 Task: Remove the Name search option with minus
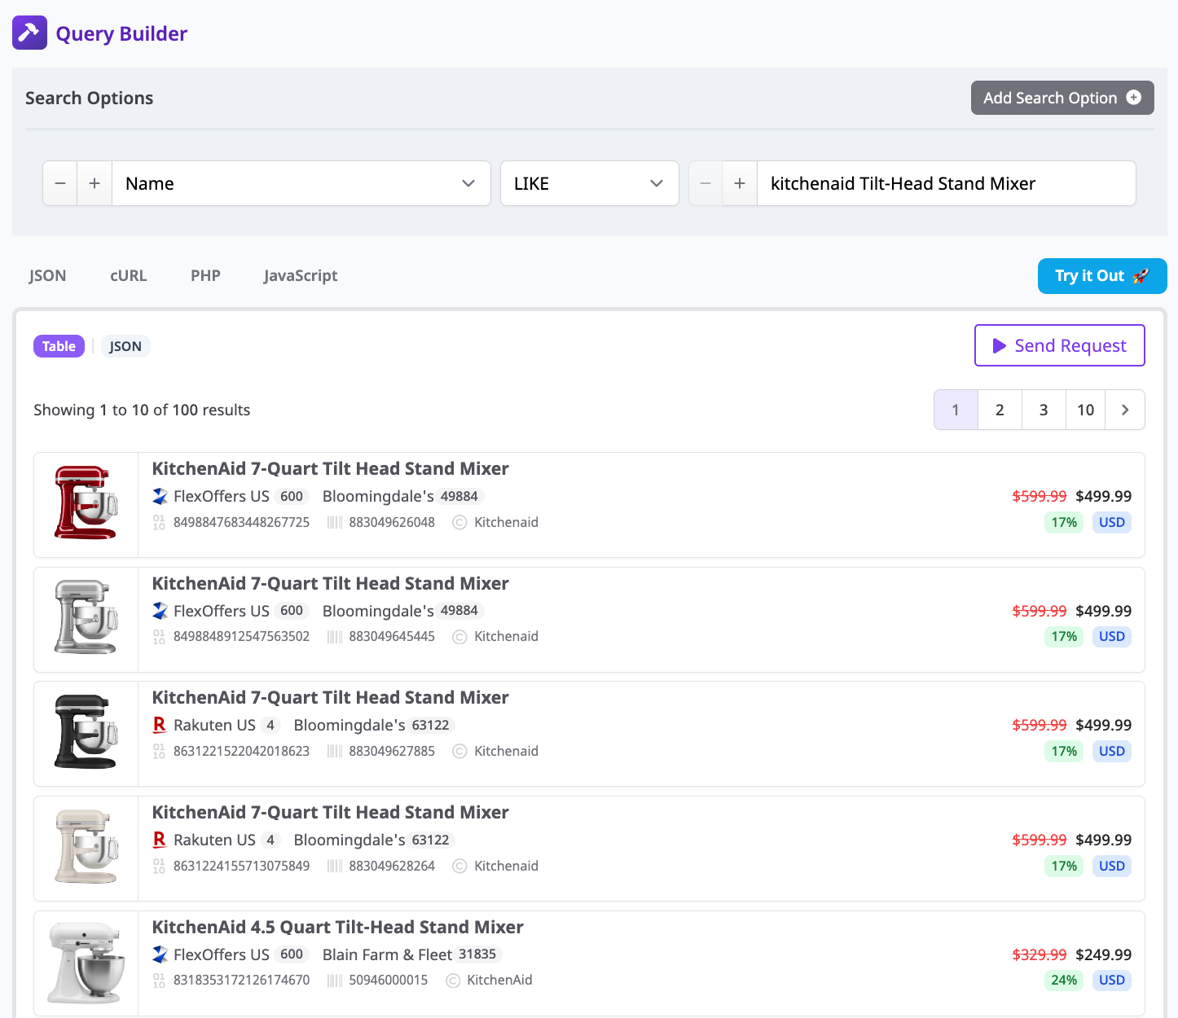coord(60,183)
